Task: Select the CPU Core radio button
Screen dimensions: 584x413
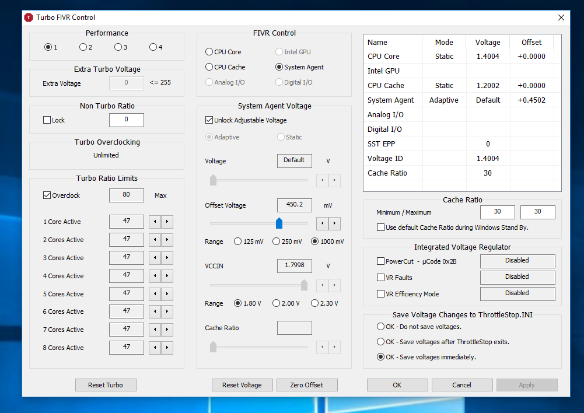Action: [209, 52]
